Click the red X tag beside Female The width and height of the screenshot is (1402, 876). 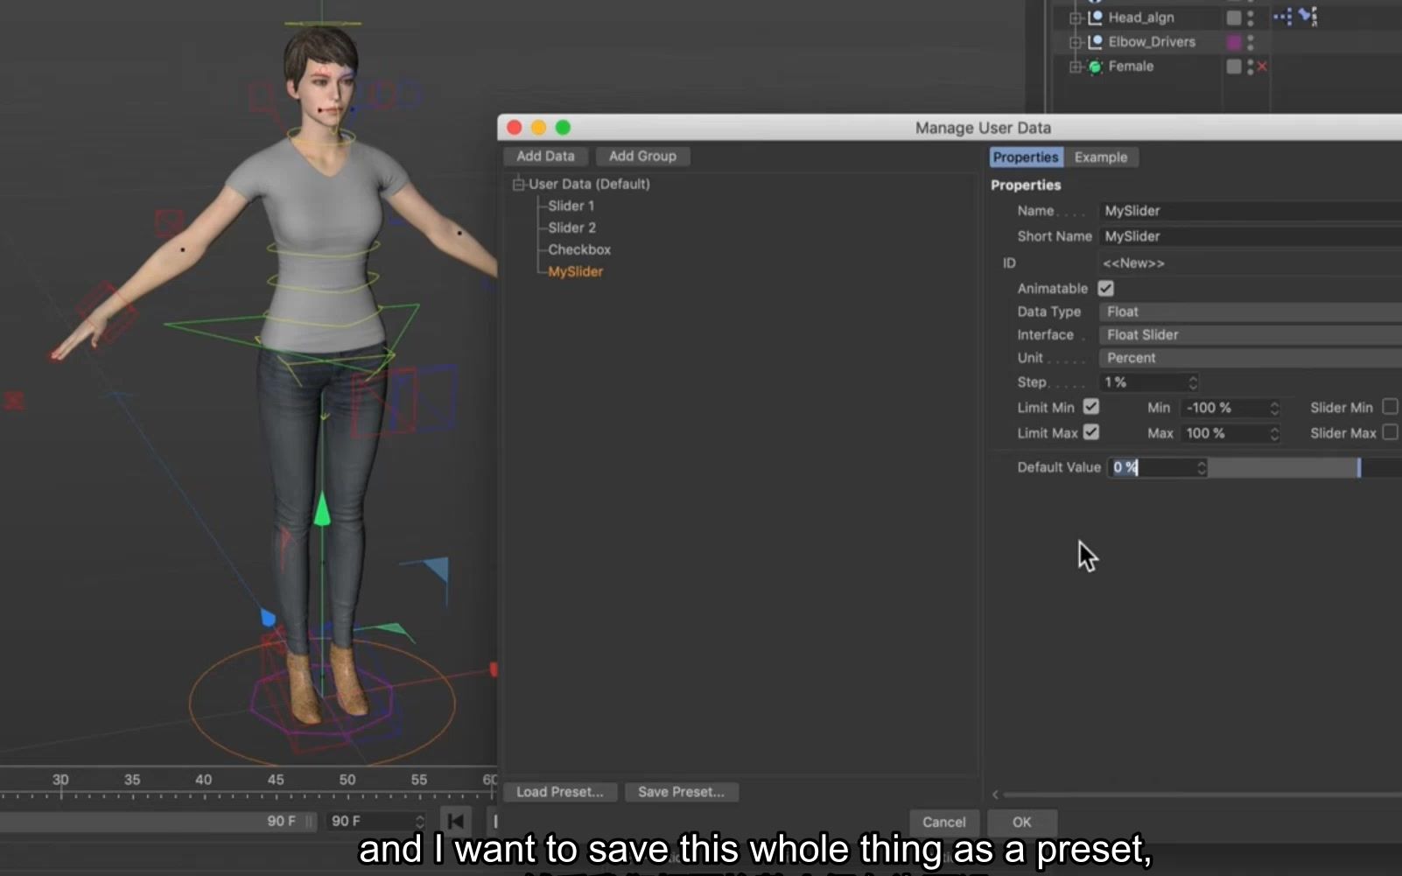tap(1261, 67)
